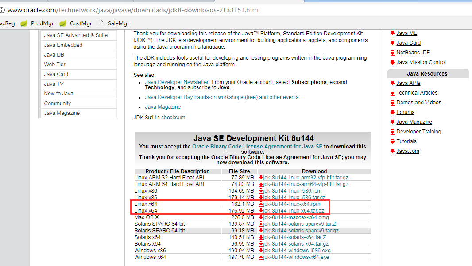Open Oracle Binary Code License Agreement link
The width and height of the screenshot is (472, 266).
point(257,147)
